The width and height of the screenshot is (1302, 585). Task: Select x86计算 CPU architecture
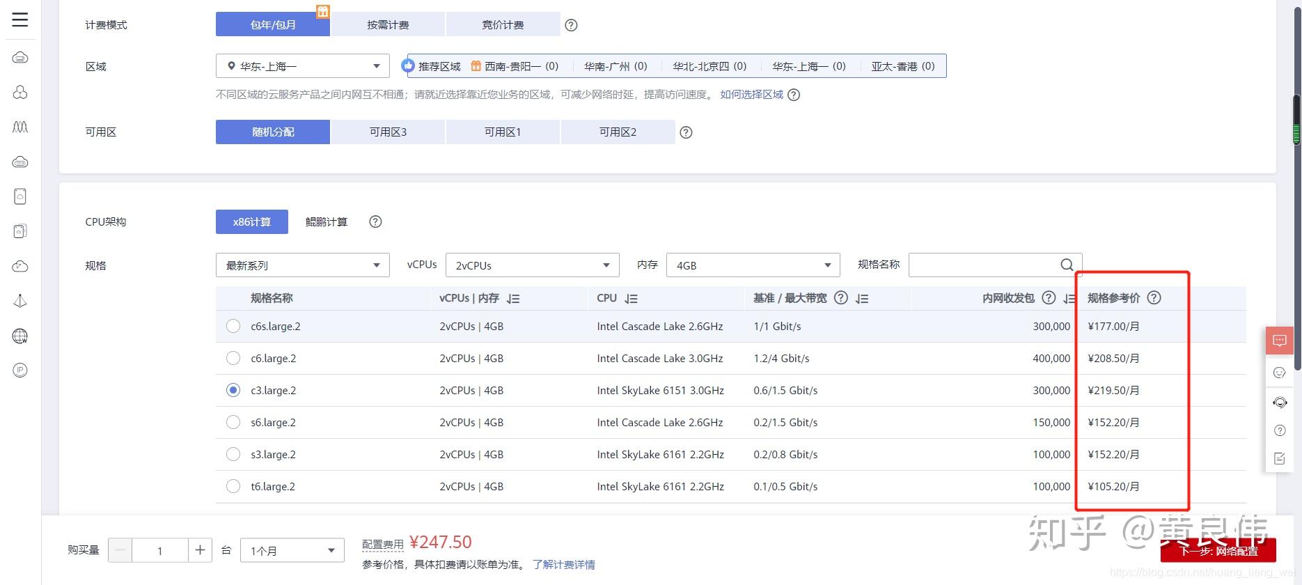(x=252, y=221)
